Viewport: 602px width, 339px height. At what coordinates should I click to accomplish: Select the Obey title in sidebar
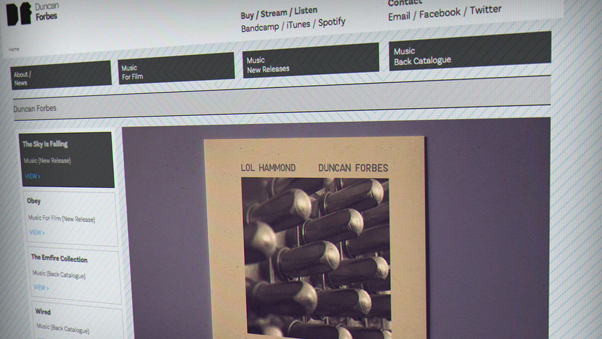[x=34, y=201]
